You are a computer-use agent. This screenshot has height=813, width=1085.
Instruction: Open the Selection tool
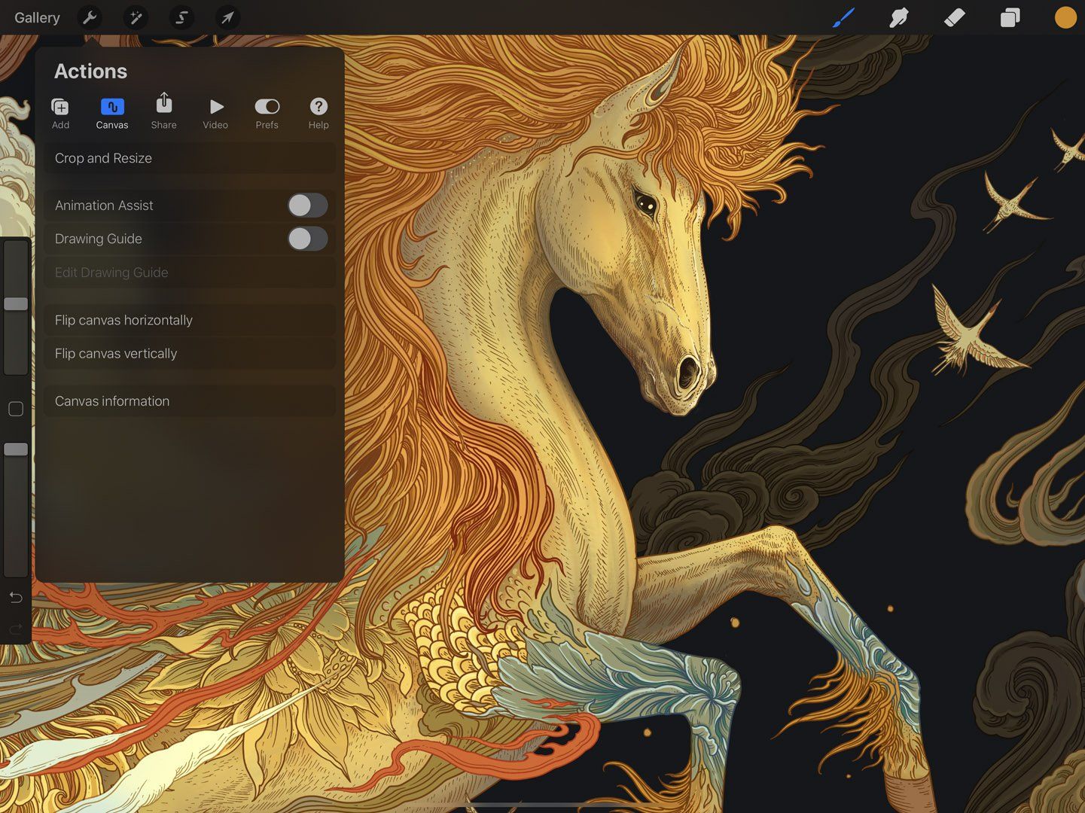point(181,17)
